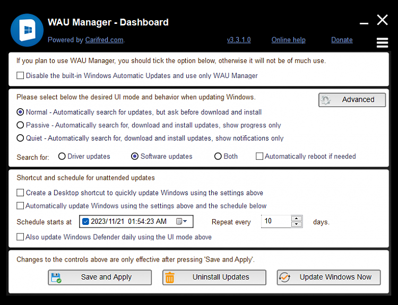Open the hamburger menu icon
The image size is (398, 305).
click(382, 42)
